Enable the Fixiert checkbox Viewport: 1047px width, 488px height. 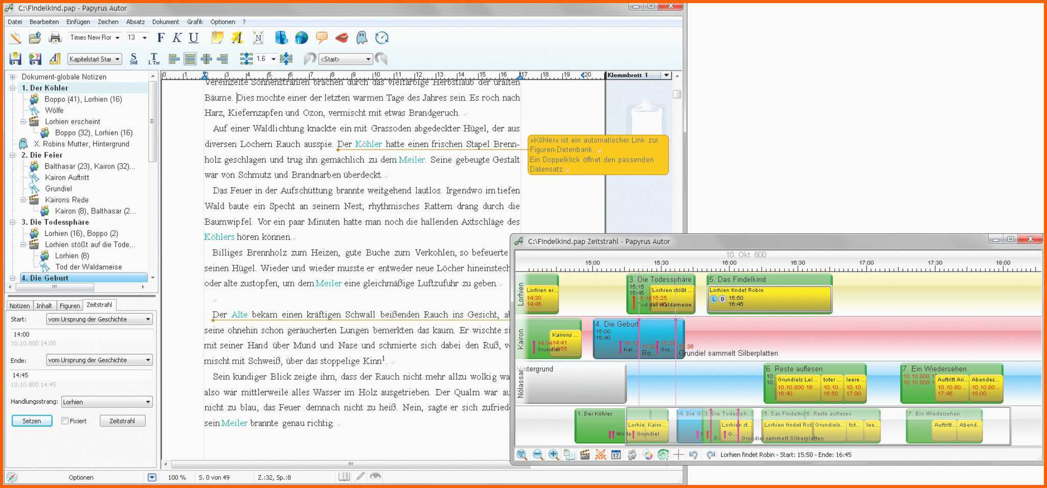point(65,421)
